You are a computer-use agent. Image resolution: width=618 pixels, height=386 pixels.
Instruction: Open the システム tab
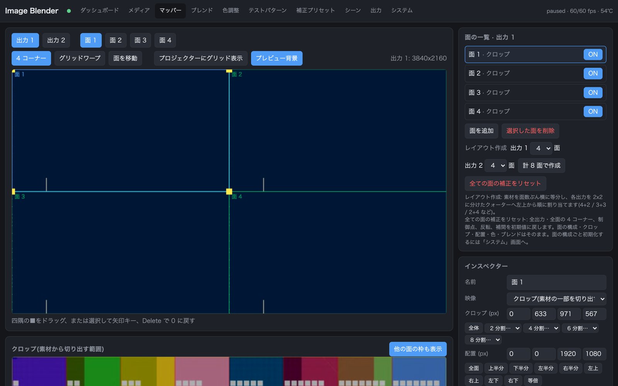402,10
